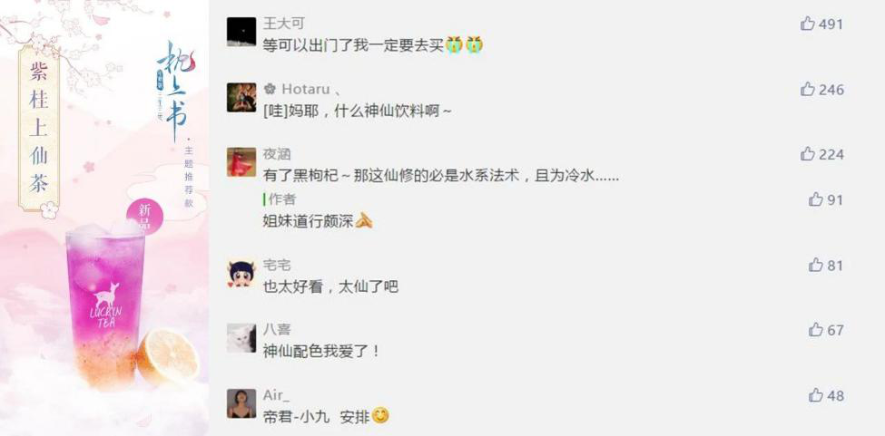Click the Luckin Tea purple drink cup

105,307
